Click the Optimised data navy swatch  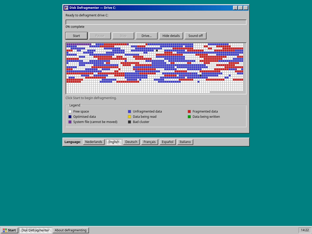tap(70, 117)
